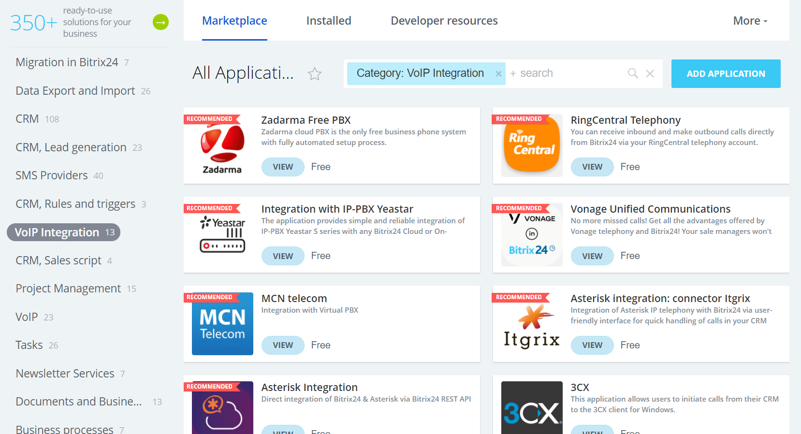
Task: Switch to the Installed tab
Action: pyautogui.click(x=329, y=21)
